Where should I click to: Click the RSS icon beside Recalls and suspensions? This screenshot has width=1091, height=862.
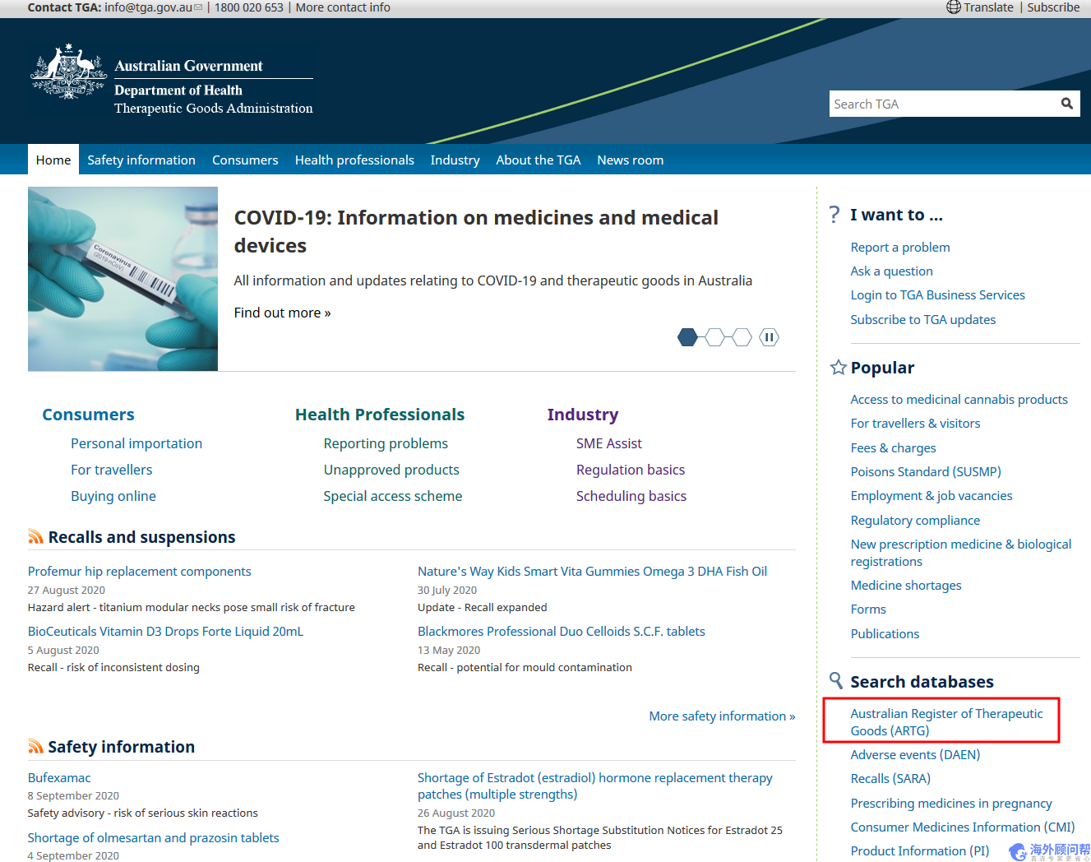[x=35, y=537]
